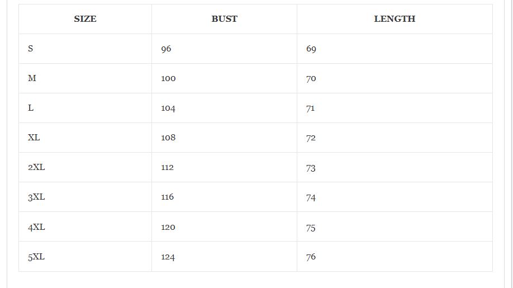Click the length value 74

coord(311,197)
